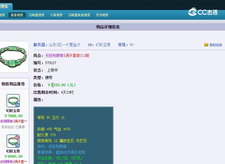Switch to 召唤兽装备搜索 tab
The width and height of the screenshot is (225, 164).
pos(79,15)
